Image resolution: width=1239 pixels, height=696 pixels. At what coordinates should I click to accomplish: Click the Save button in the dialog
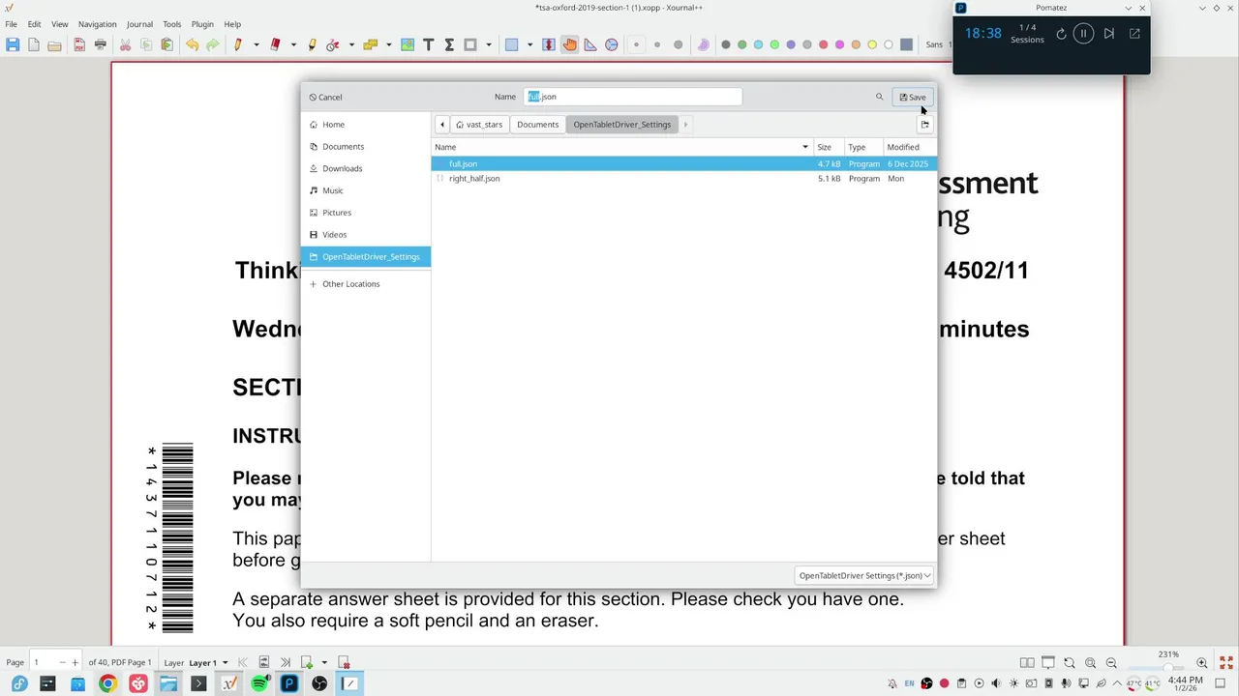(x=913, y=97)
